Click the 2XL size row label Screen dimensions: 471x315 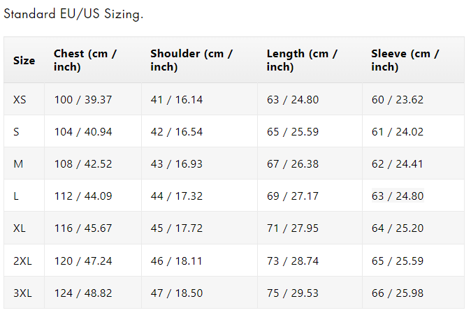pyautogui.click(x=22, y=261)
